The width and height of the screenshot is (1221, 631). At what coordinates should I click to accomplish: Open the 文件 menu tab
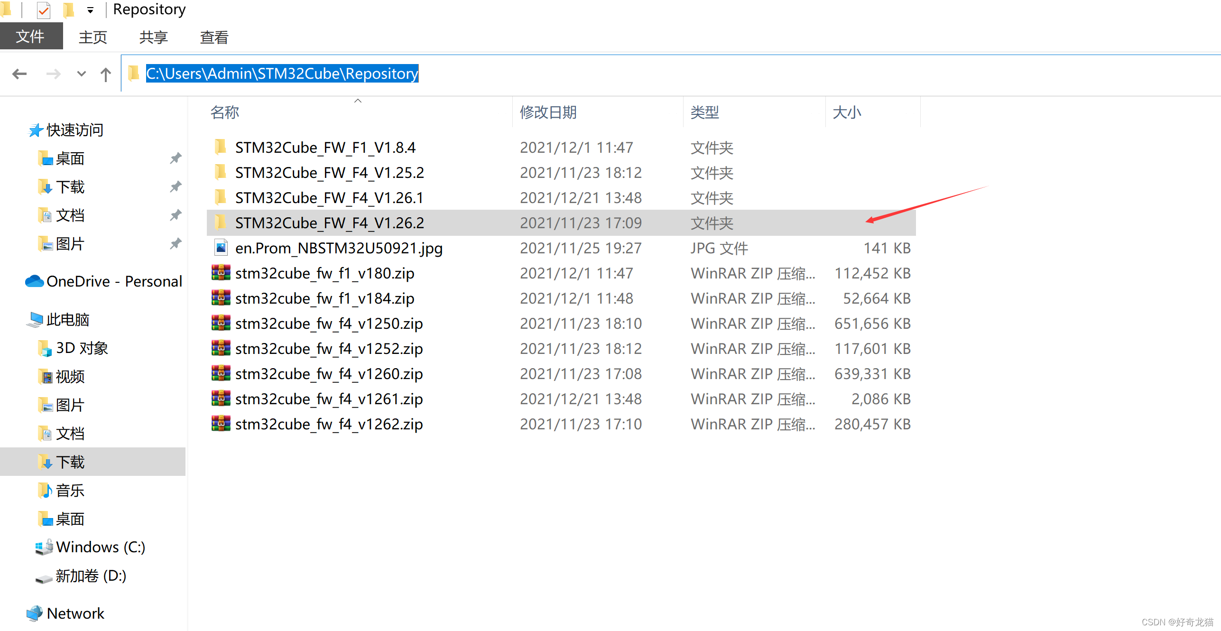(x=30, y=37)
